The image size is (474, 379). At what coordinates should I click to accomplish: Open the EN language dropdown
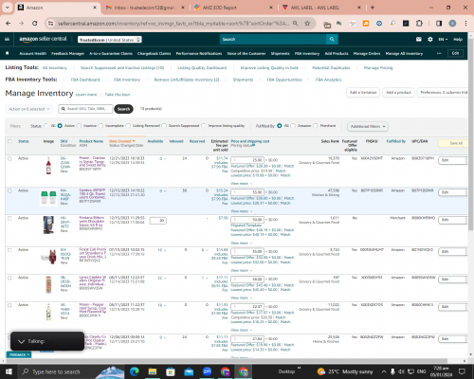pyautogui.click(x=443, y=40)
